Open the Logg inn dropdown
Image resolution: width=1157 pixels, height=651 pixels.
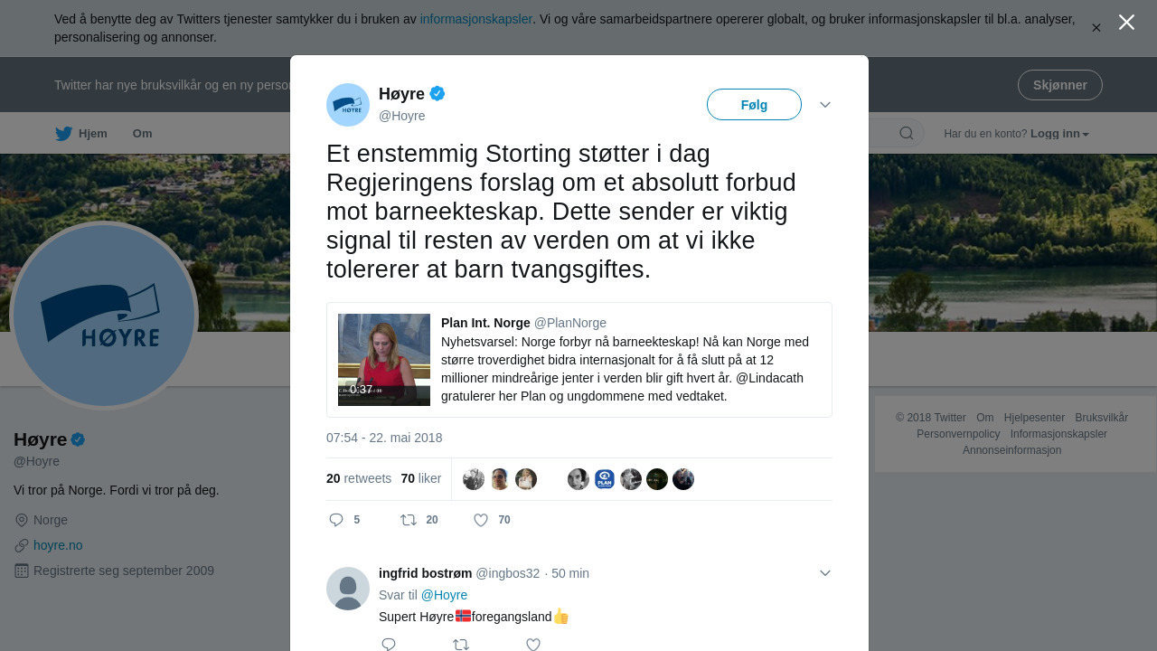1058,134
